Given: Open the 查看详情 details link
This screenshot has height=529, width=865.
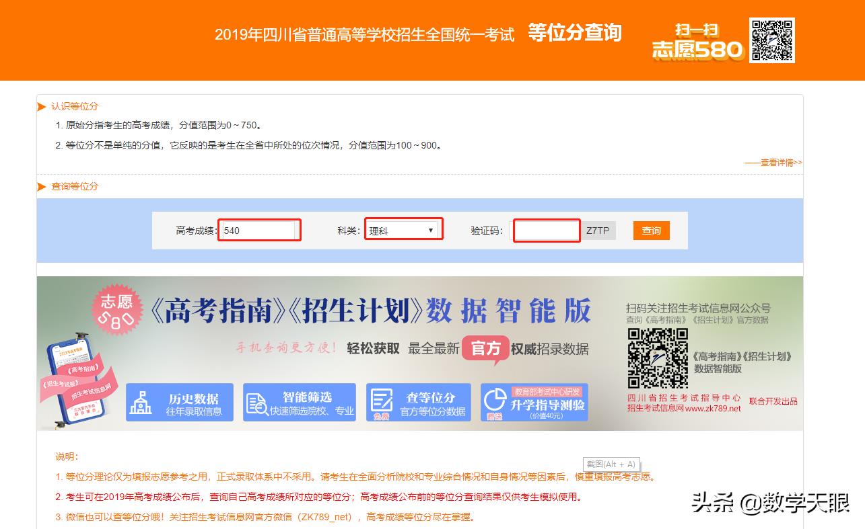Looking at the screenshot, I should pyautogui.click(x=773, y=163).
